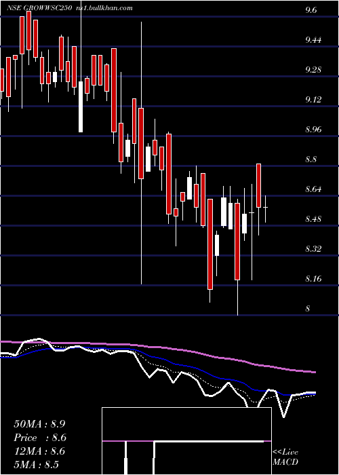Click the 9.44 price axis label
Viewport: 339px width, 475px height.
click(313, 40)
